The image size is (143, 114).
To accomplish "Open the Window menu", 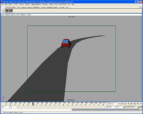I will [x=27, y=4].
